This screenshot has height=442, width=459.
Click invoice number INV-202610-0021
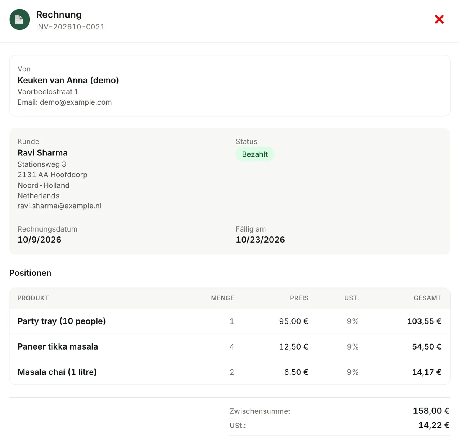[x=70, y=27]
